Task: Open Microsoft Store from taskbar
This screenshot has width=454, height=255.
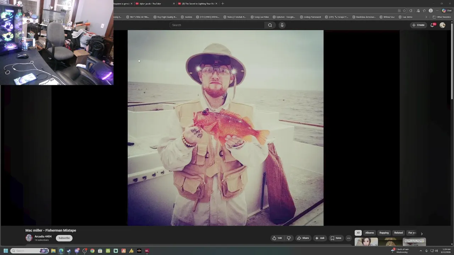Action: (x=100, y=251)
